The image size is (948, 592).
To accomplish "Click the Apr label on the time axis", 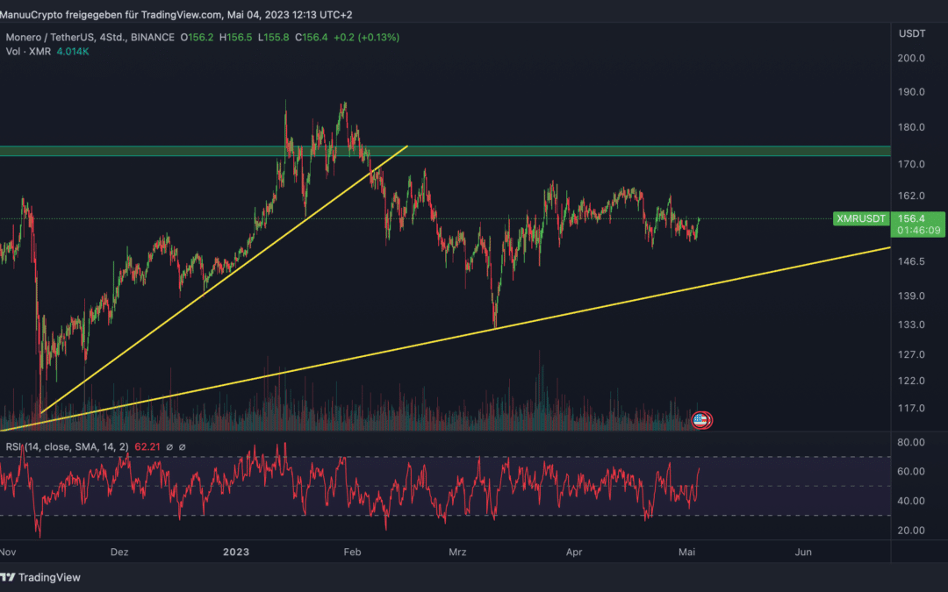I will pyautogui.click(x=574, y=553).
